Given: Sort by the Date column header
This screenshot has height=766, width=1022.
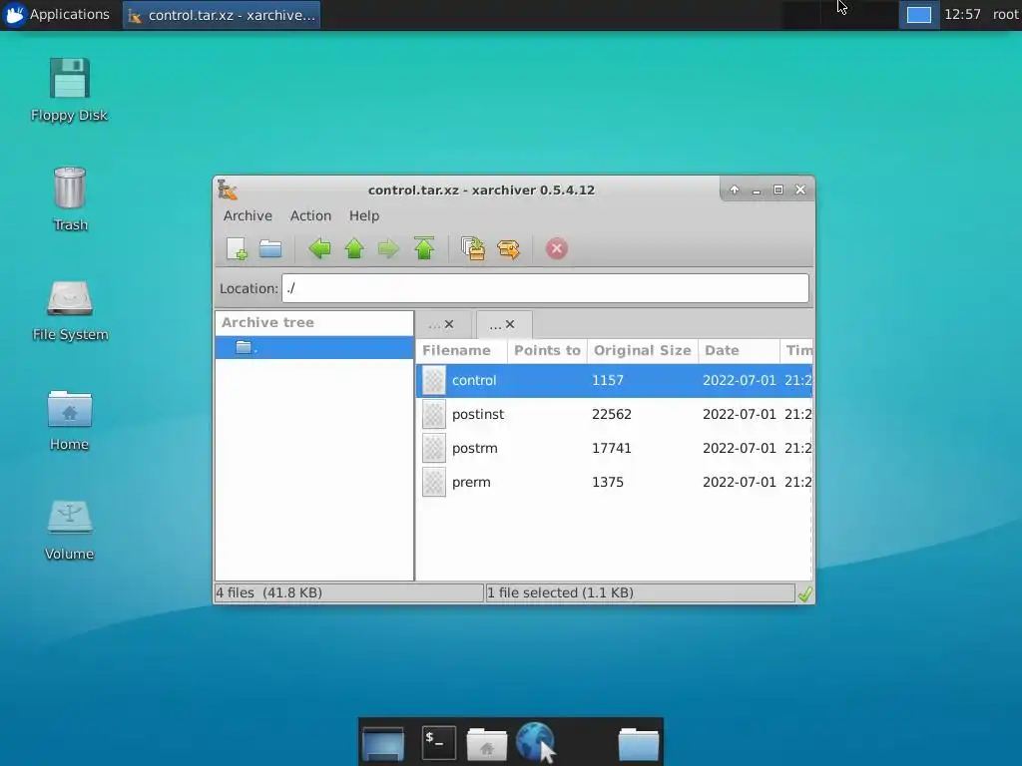Looking at the screenshot, I should tap(740, 350).
